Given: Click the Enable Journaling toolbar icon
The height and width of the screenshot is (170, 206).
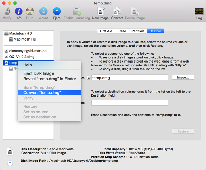Looking at the screenshot, I should [x=77, y=11].
